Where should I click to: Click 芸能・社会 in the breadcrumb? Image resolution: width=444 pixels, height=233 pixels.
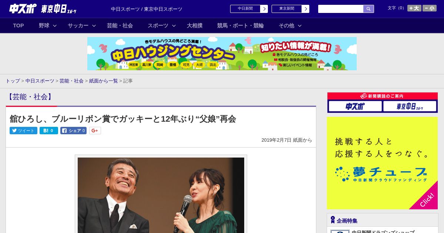pyautogui.click(x=71, y=81)
